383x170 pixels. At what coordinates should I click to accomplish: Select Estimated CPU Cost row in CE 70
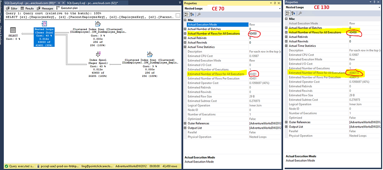[x=234, y=56]
